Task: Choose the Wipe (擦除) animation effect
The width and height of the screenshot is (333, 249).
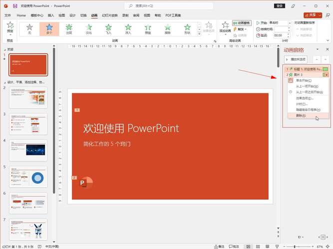Action: (168, 29)
